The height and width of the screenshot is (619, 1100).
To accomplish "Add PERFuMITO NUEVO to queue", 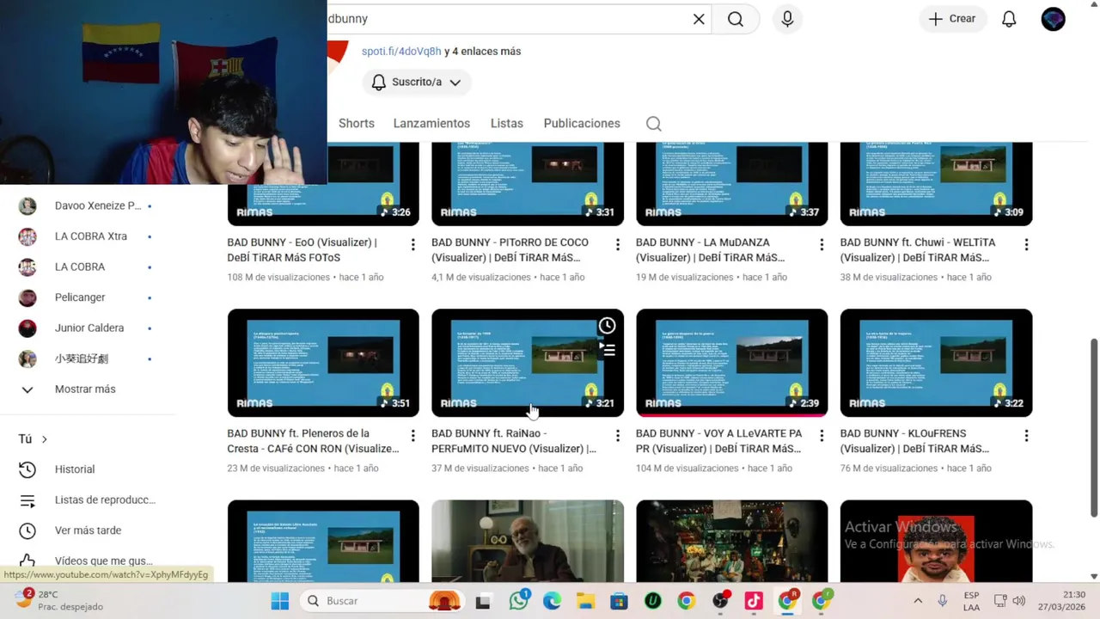I will tap(607, 350).
